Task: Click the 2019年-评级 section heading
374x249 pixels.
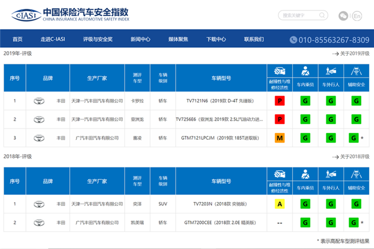Action: [x=18, y=53]
